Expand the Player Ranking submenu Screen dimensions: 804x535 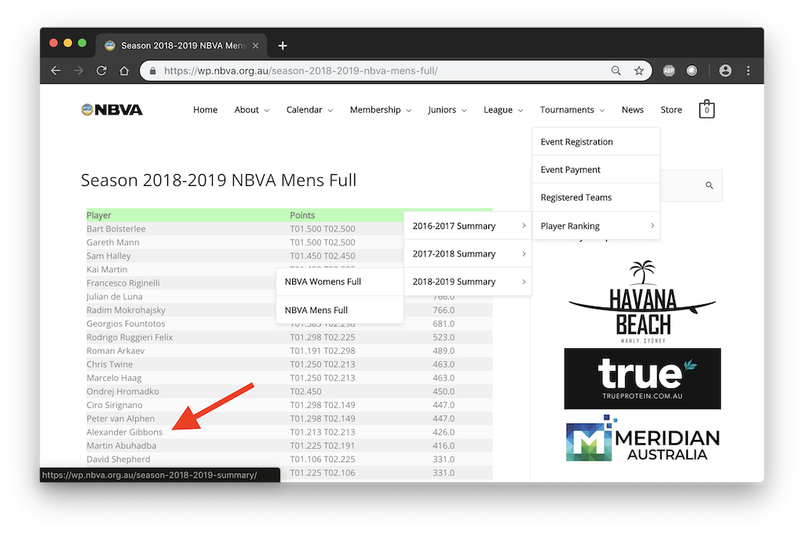(x=597, y=225)
